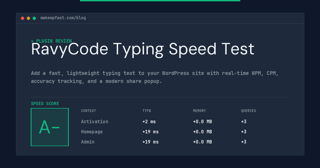Screen dimensions: 320x168
Task: Click the MEMORY column header
Action: pos(199,111)
